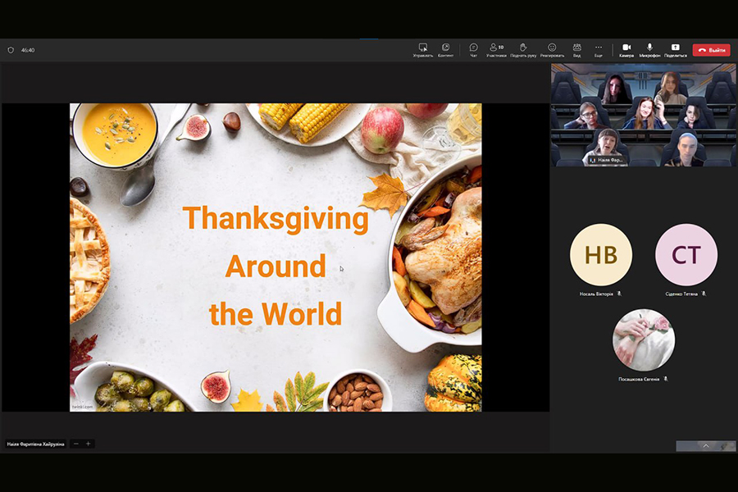Open the Reactions emoji menu
The image size is (738, 492).
point(552,49)
